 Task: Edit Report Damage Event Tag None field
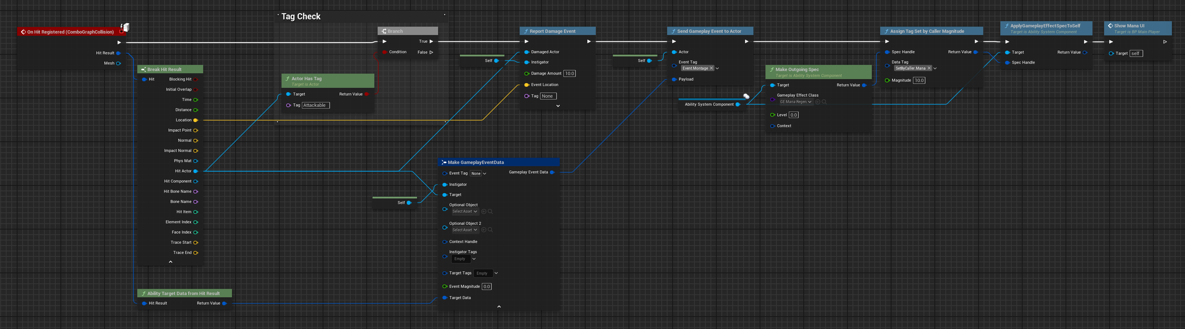click(x=548, y=96)
